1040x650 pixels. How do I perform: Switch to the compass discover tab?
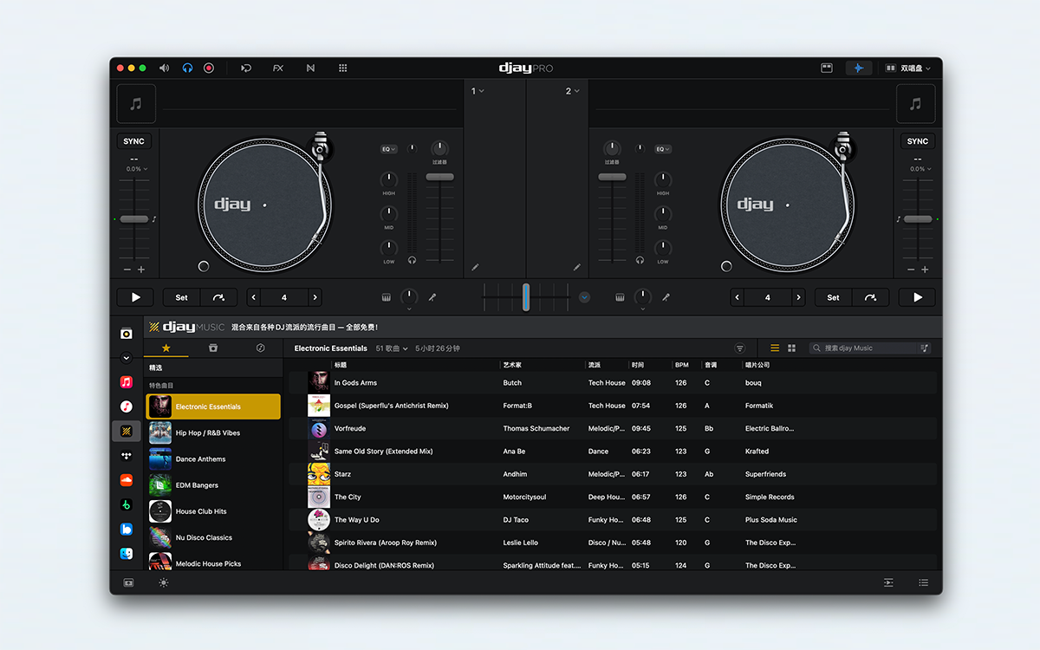coord(260,348)
